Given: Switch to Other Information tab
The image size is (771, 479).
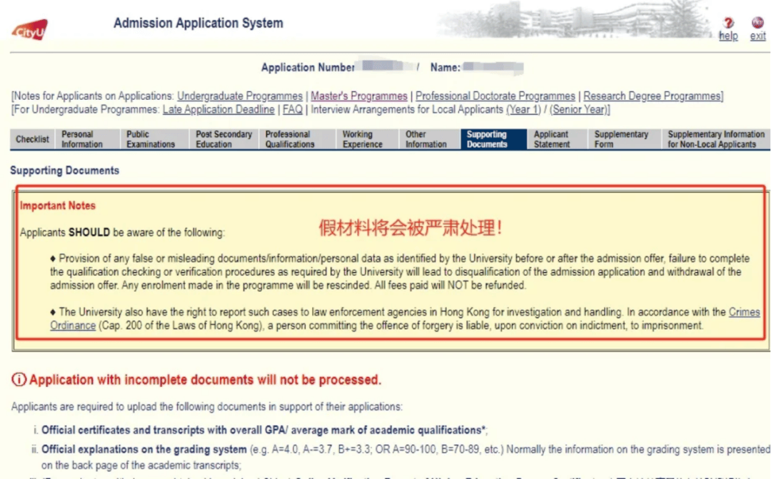Looking at the screenshot, I should [428, 139].
